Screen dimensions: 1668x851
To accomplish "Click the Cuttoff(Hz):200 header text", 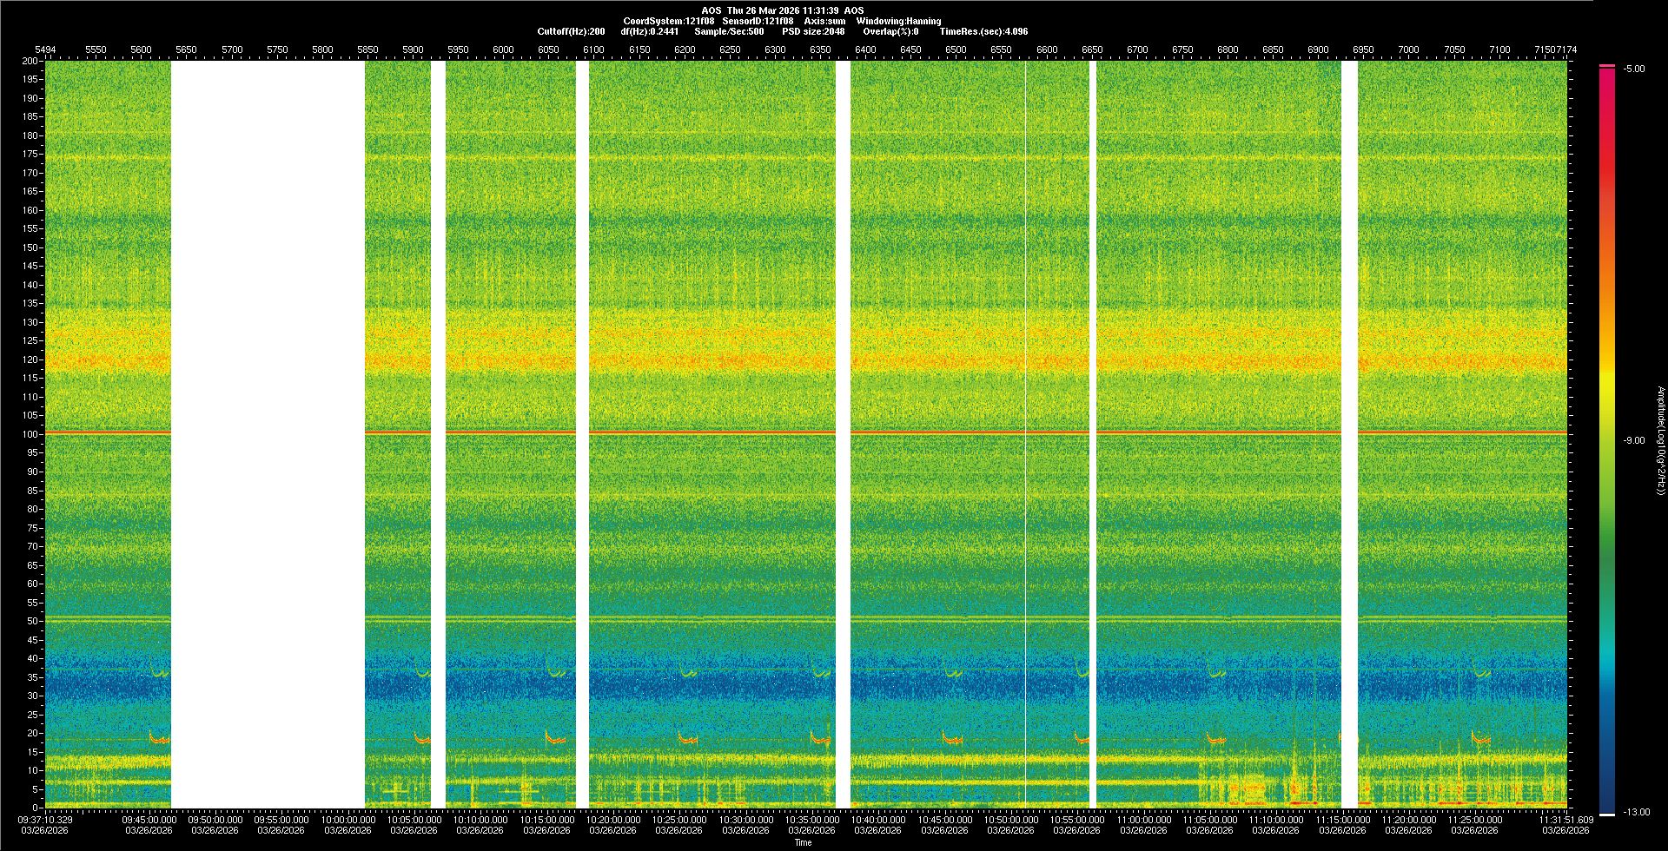I will [571, 31].
